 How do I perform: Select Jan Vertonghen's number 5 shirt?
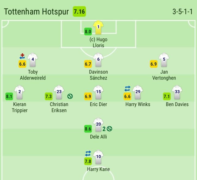click(164, 60)
